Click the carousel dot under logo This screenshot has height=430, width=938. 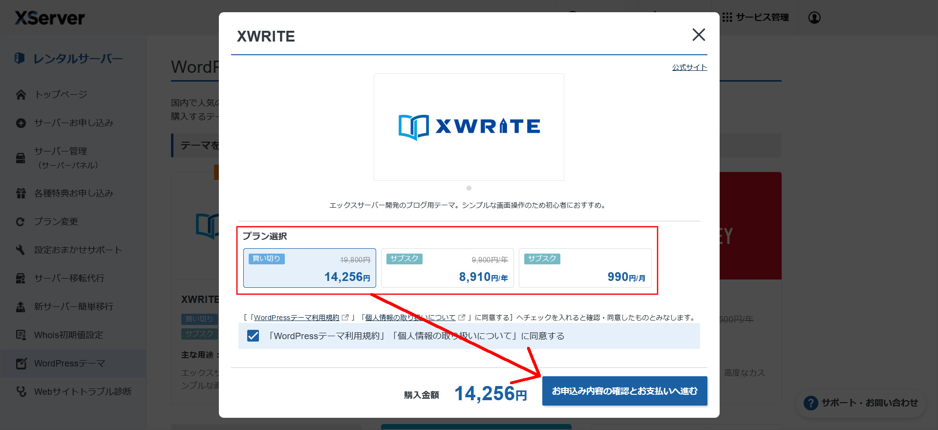[469, 188]
